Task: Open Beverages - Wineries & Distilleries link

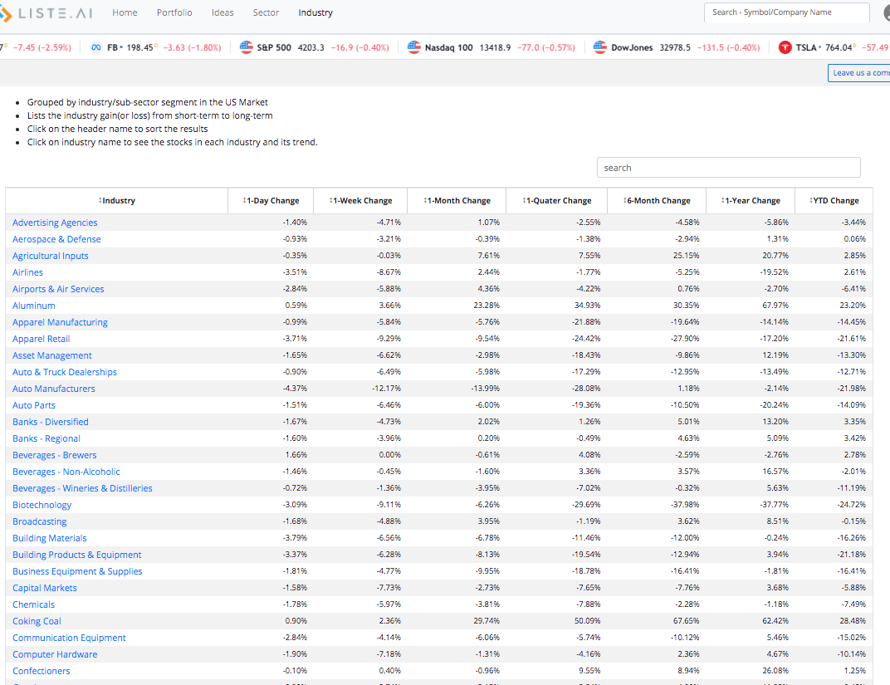Action: [82, 488]
